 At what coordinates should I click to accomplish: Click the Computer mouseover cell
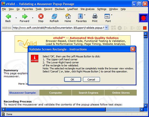(55, 93)
